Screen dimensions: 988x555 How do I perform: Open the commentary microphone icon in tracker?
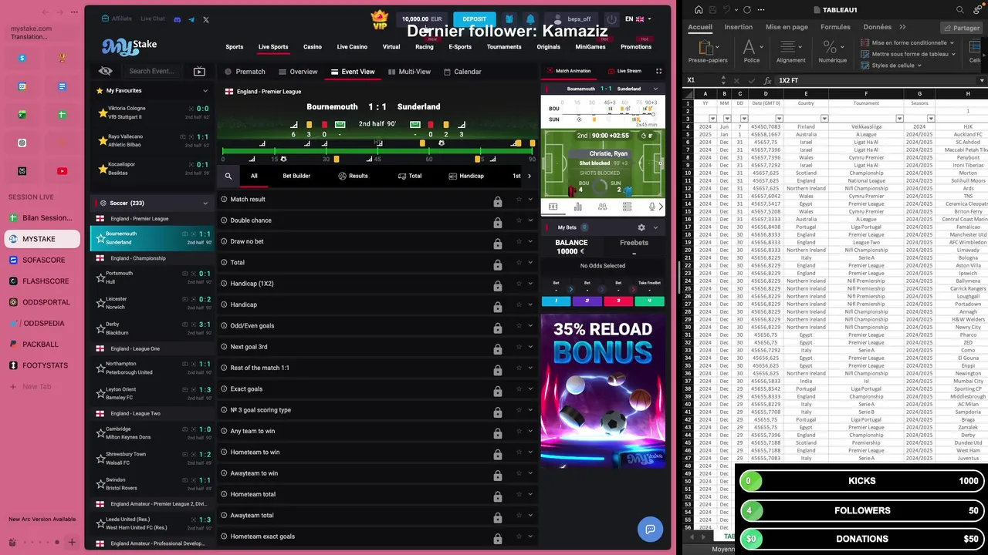coord(651,207)
